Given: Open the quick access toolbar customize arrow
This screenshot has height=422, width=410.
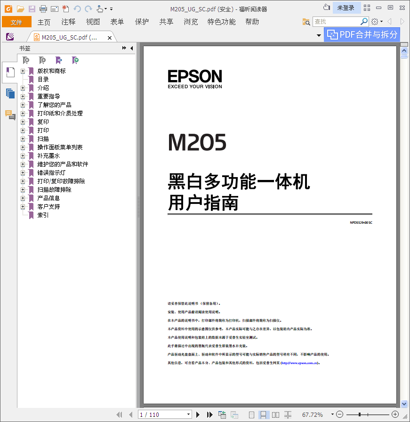Looking at the screenshot, I should pyautogui.click(x=112, y=9).
